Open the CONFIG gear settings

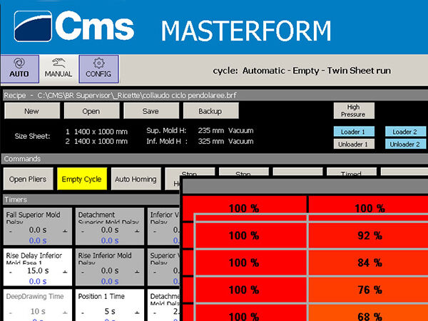tap(98, 68)
